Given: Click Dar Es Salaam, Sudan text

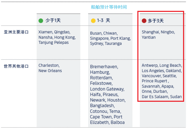Looking at the screenshot, I should 162,97.
